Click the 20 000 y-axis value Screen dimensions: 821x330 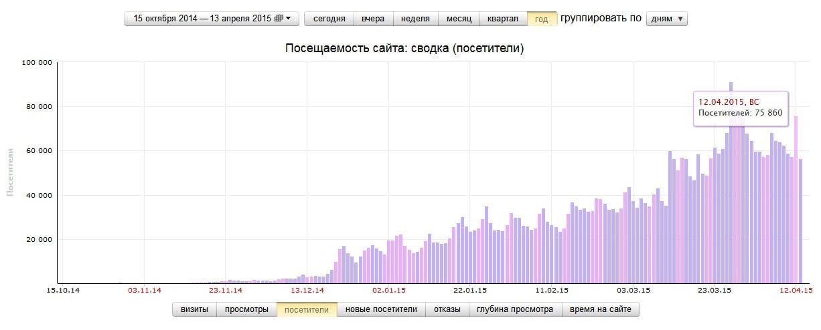coord(40,240)
